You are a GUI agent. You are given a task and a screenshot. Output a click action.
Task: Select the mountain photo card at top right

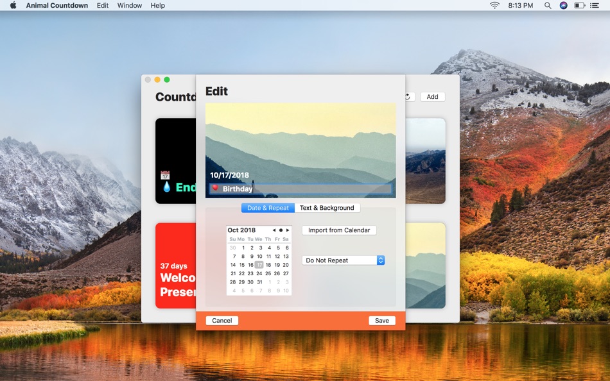point(425,161)
